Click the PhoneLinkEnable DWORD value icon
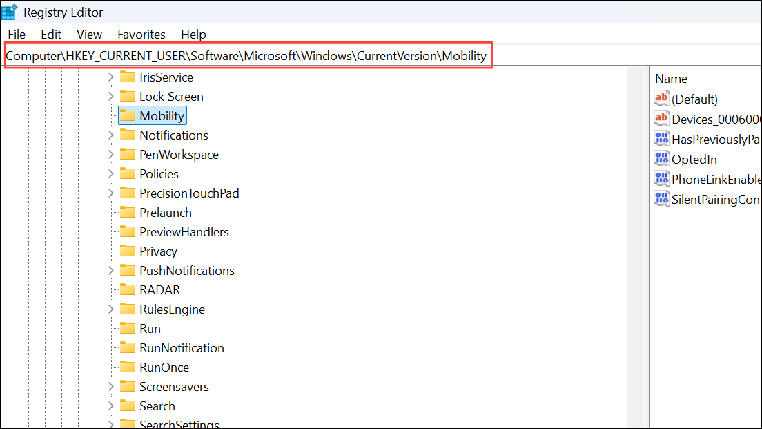This screenshot has width=762, height=429. pos(661,178)
